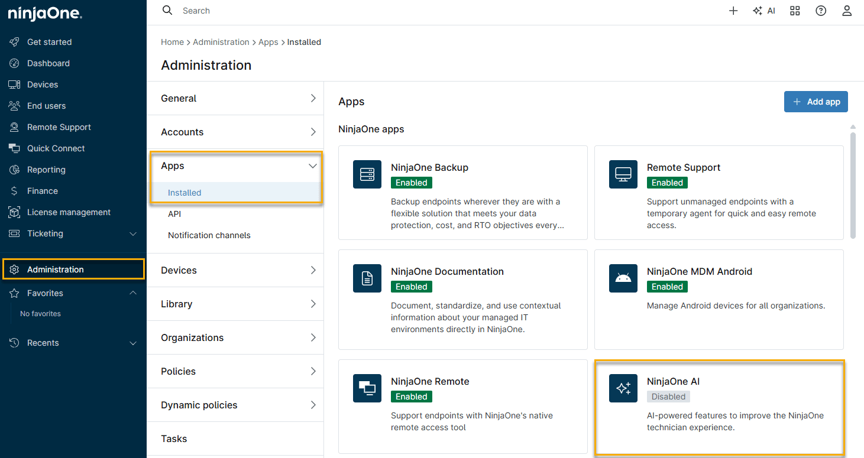Collapse the Favorites sidebar section
The image size is (864, 458).
(x=133, y=293)
